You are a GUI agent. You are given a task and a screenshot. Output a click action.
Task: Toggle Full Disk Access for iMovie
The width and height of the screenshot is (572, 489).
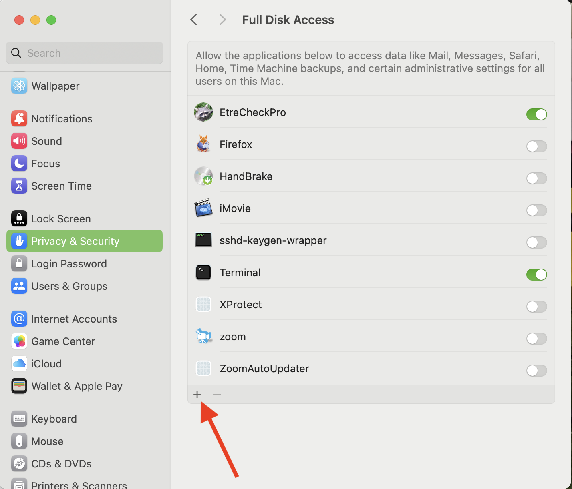(x=537, y=210)
